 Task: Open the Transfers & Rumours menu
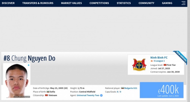38,3
